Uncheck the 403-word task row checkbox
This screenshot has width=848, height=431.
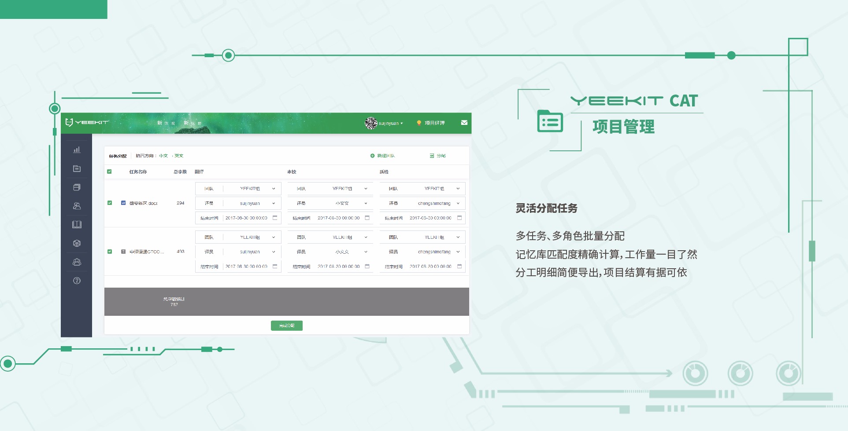[109, 252]
